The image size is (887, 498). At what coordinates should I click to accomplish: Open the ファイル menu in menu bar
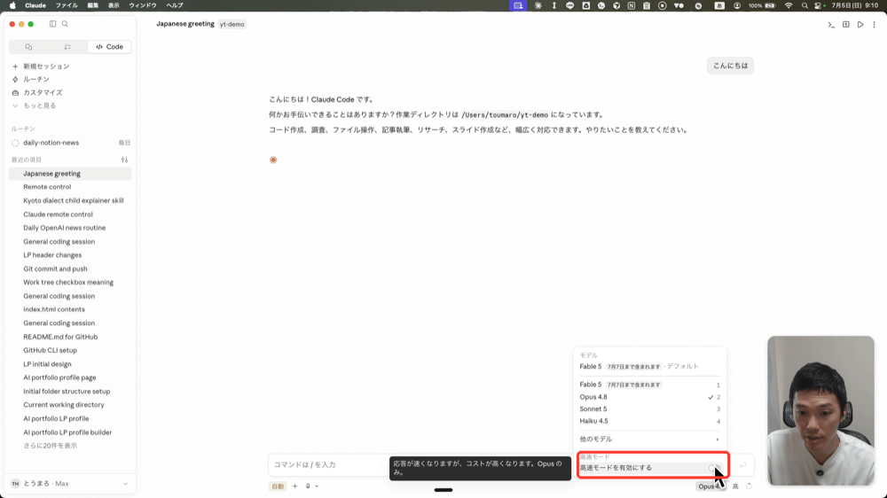coord(67,5)
